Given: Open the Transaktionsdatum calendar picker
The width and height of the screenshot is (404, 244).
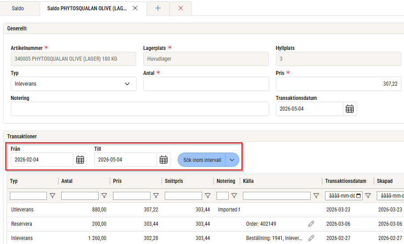Looking at the screenshot, I should point(350,109).
